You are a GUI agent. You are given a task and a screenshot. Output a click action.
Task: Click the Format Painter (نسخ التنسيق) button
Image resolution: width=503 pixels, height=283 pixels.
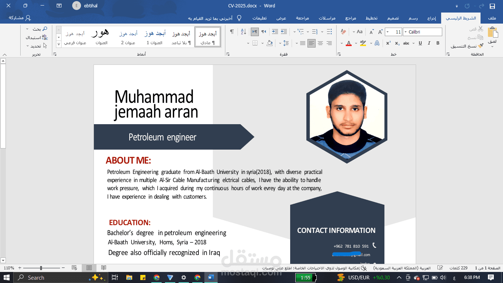[x=467, y=46]
